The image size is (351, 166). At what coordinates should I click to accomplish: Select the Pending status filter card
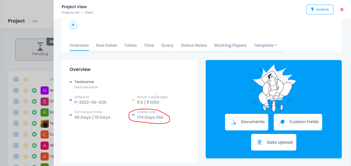[35, 49]
